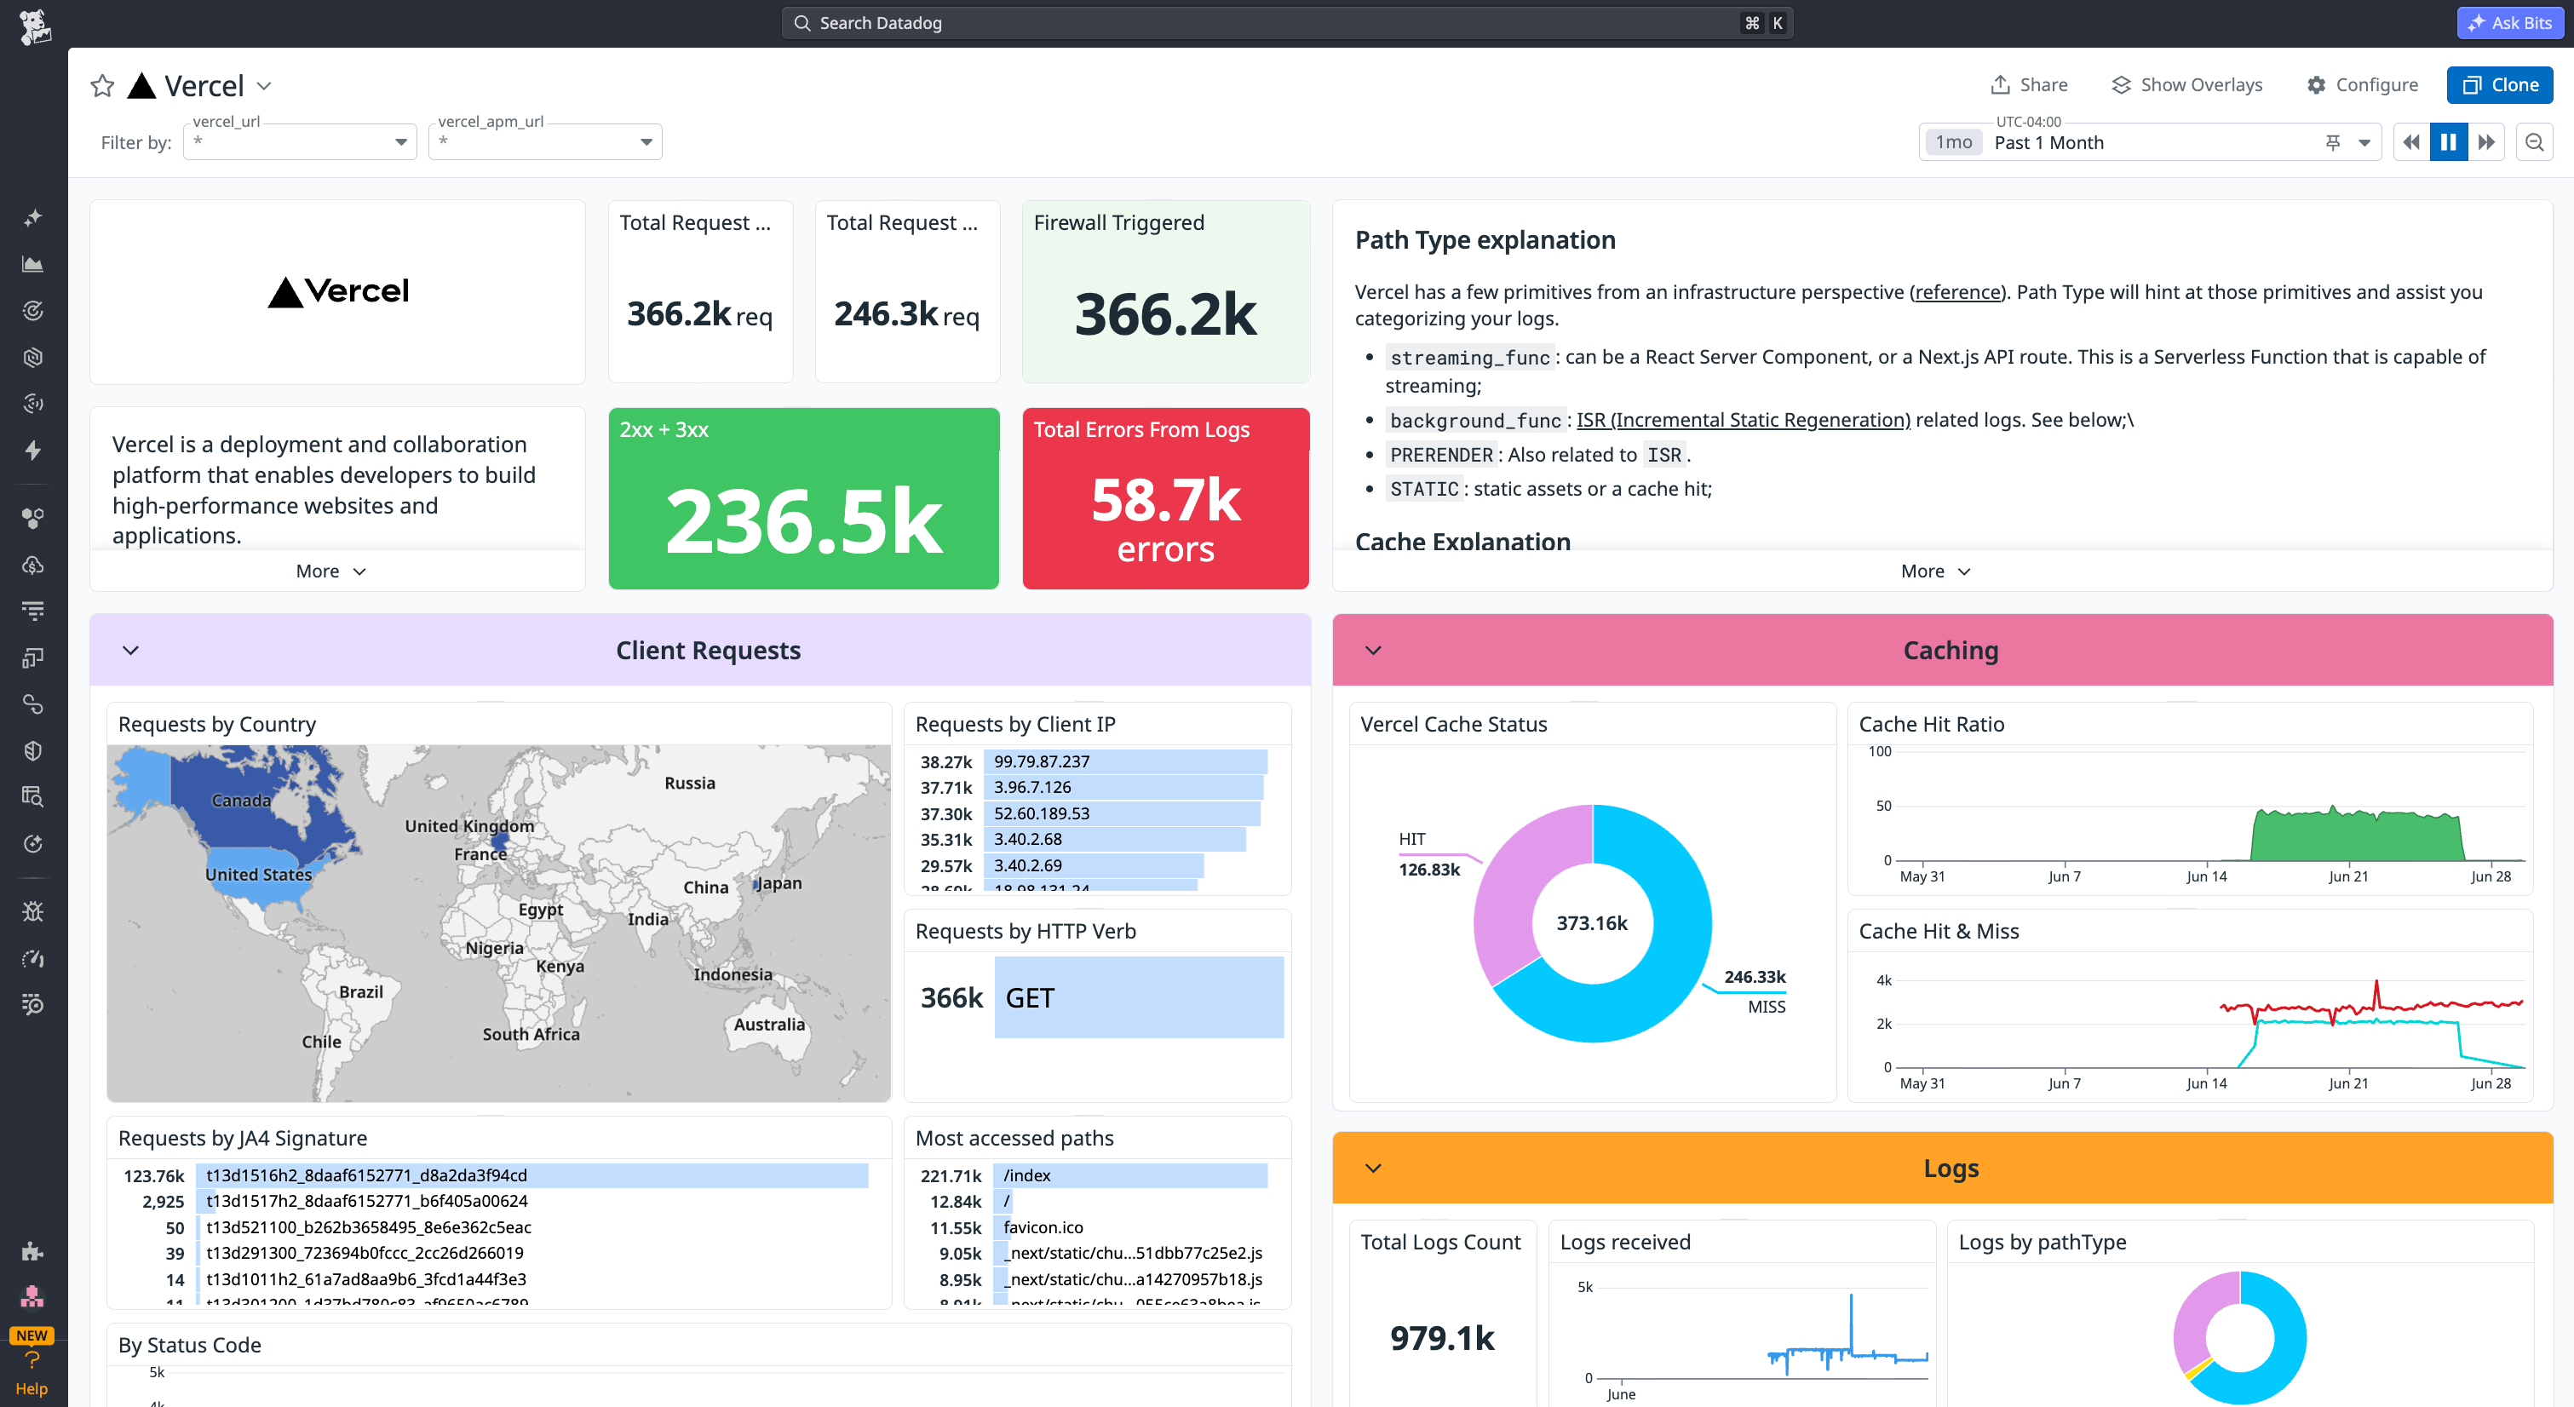This screenshot has width=2574, height=1407.
Task: Collapse the Client Requests group
Action: pos(131,651)
